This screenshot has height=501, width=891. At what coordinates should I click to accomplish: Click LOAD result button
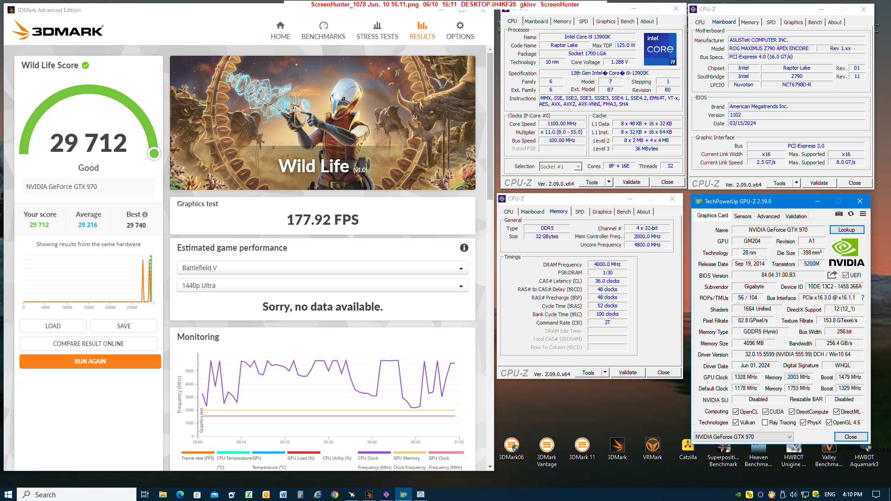click(x=53, y=326)
